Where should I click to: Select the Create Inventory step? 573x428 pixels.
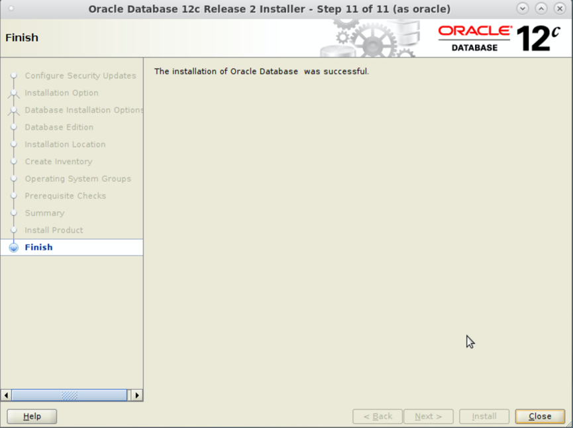coord(58,162)
